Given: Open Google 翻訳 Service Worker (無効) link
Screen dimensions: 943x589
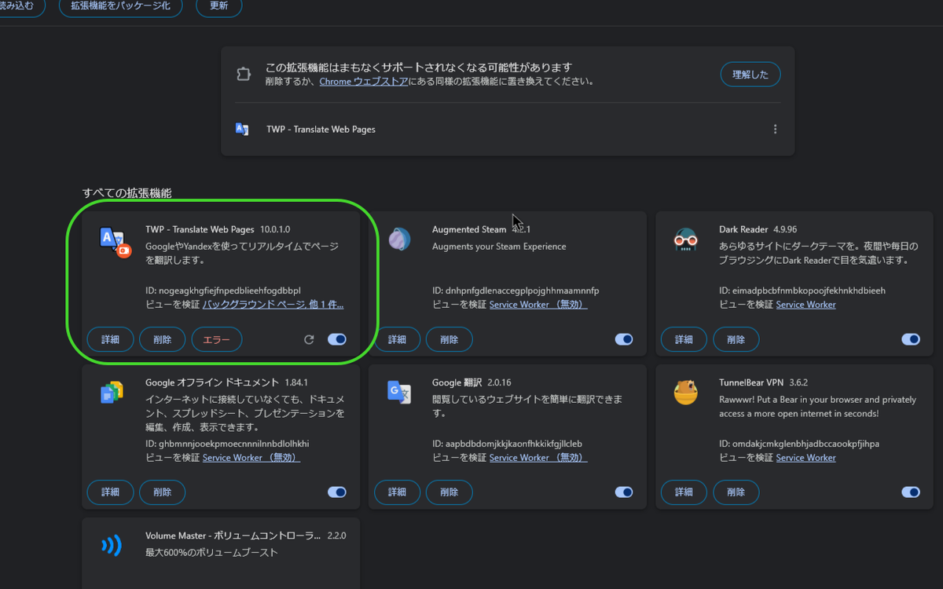Looking at the screenshot, I should [538, 457].
